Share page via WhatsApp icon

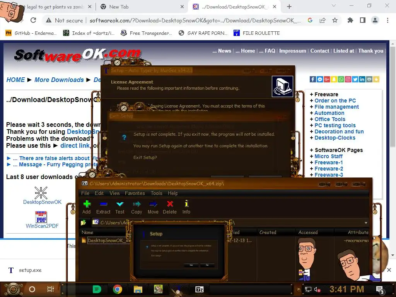[x=341, y=79]
